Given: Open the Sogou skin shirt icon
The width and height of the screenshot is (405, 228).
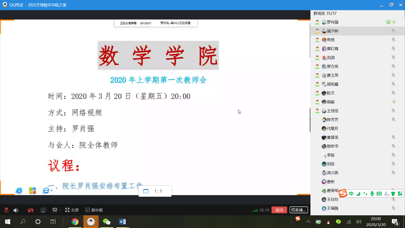Looking at the screenshot, I should 393,194.
